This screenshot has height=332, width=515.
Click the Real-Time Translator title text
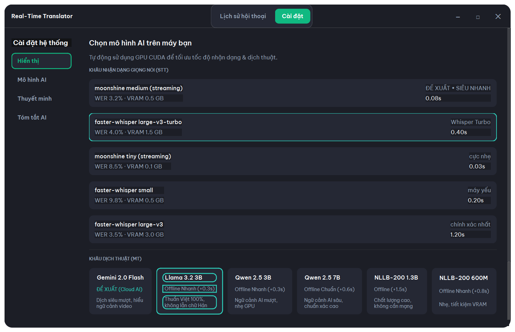point(42,16)
